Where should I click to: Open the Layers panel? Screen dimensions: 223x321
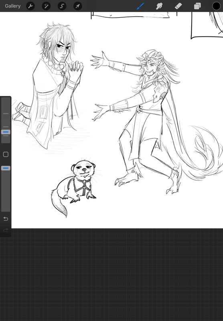(197, 6)
